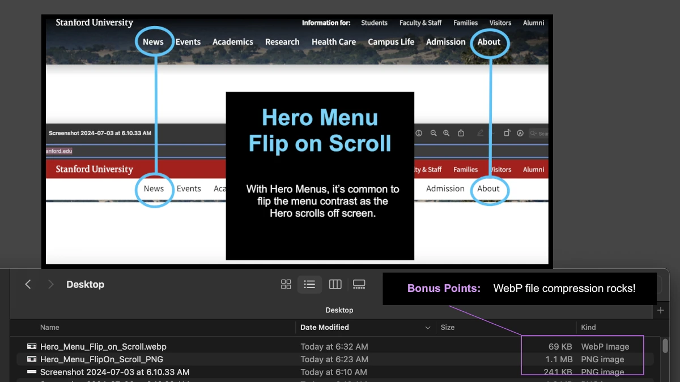Open Academics in the hero menu

click(x=232, y=42)
